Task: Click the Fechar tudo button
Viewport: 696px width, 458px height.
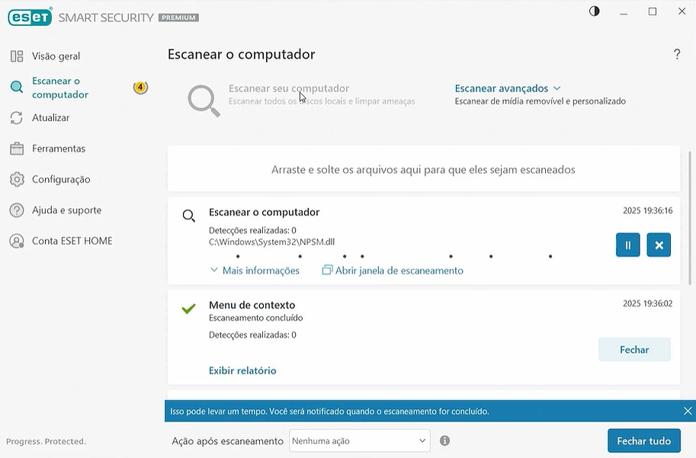Action: coord(643,440)
